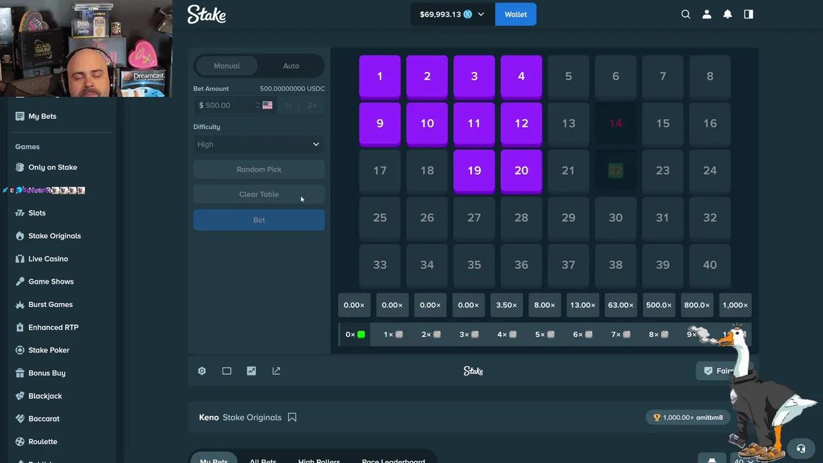
Task: Click the Stake Poker chip icon
Action: (x=20, y=350)
